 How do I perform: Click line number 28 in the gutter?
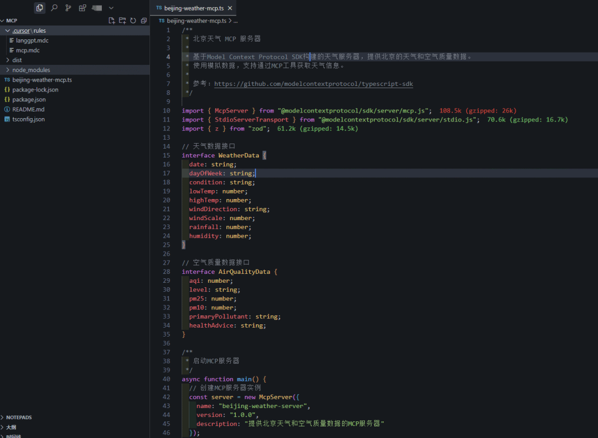click(166, 272)
